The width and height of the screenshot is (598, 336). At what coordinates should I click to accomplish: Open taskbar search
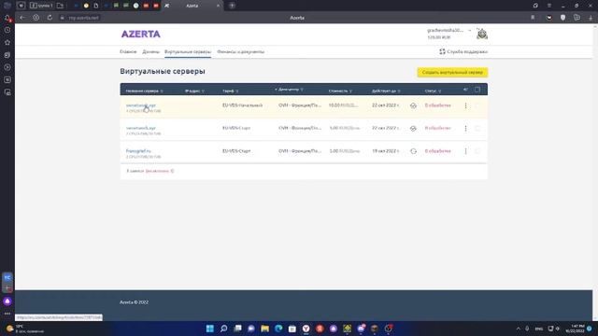[224, 329]
